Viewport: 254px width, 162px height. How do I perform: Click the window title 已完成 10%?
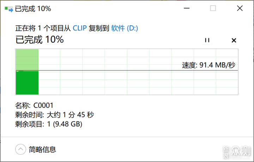pyautogui.click(x=33, y=9)
